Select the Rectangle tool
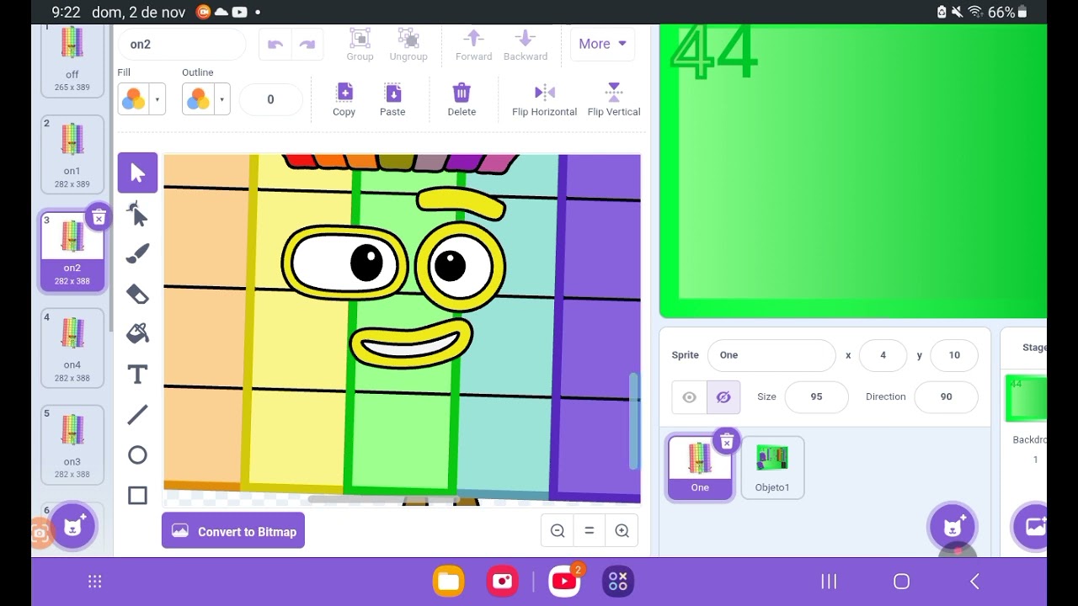 click(x=137, y=496)
